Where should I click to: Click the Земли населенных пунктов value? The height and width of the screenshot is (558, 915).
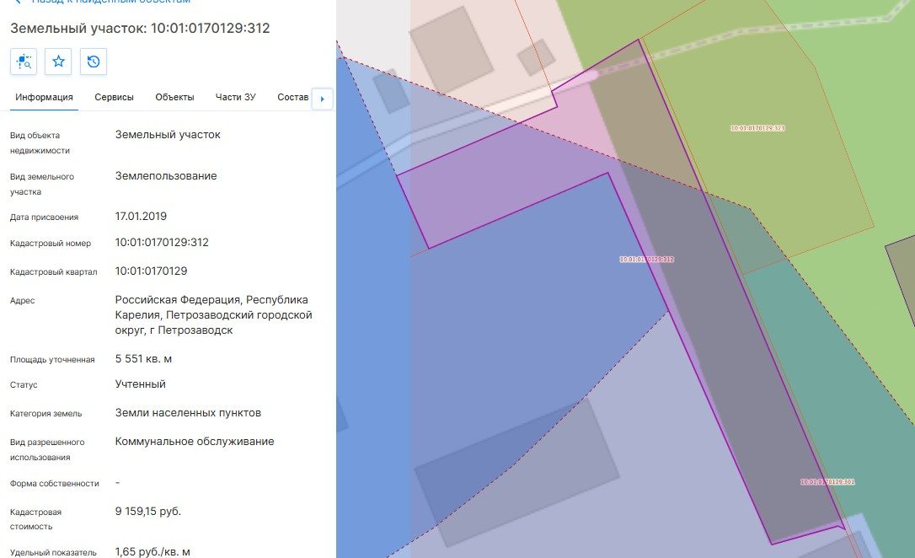point(188,413)
